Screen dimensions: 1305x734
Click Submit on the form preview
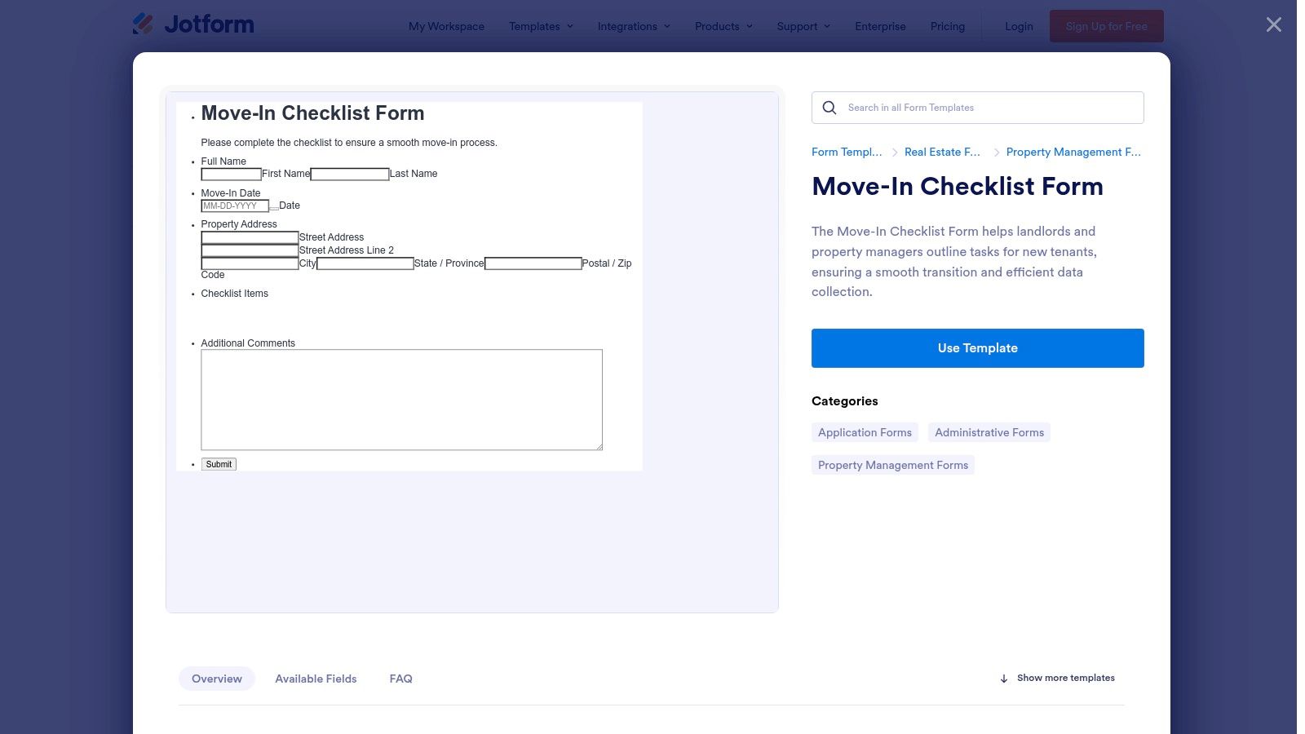pos(218,463)
